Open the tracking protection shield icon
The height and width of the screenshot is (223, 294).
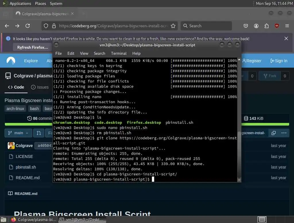coord(46,26)
